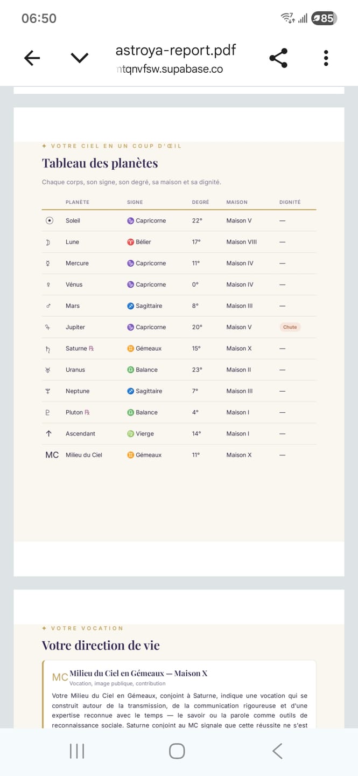Image resolution: width=358 pixels, height=776 pixels.
Task: Tap the Android back navigation chevron
Action: pyautogui.click(x=277, y=751)
